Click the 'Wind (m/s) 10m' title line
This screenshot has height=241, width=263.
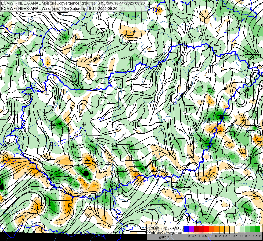(59, 8)
